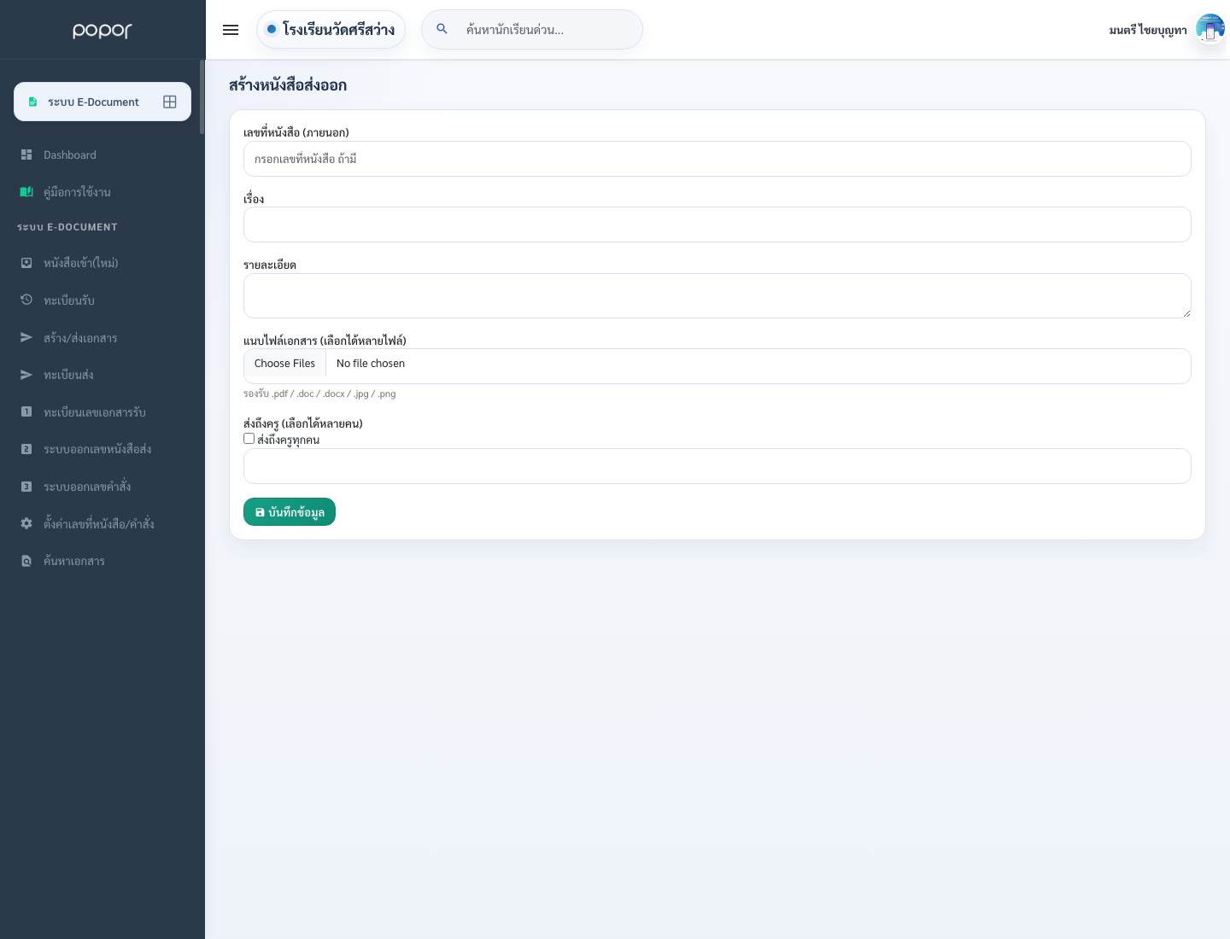1230x939 pixels.
Task: Click the Choose Files button
Action: coord(284,364)
